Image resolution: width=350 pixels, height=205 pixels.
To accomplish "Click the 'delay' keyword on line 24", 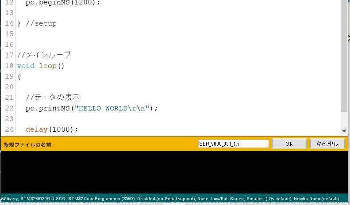I will (37, 129).
